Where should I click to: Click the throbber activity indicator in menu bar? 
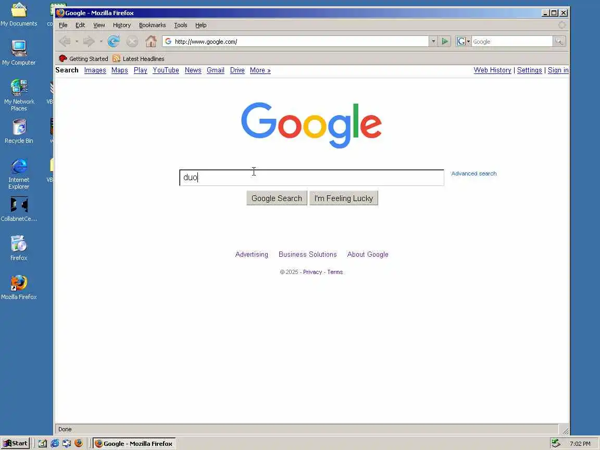click(x=562, y=25)
